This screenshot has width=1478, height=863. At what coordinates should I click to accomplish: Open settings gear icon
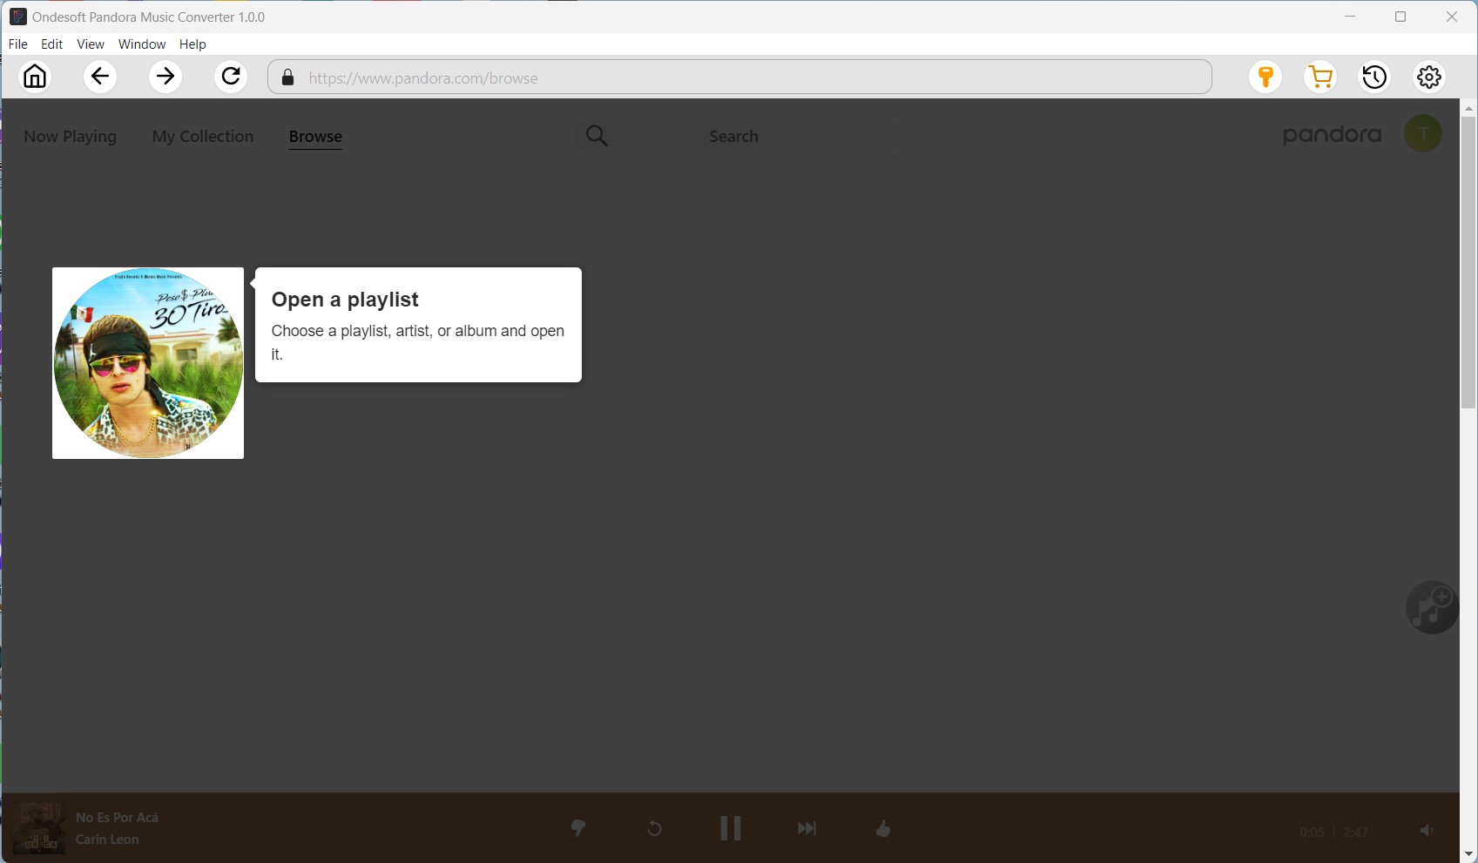click(x=1429, y=77)
